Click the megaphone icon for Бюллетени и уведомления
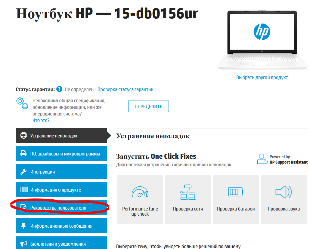 tap(24, 244)
